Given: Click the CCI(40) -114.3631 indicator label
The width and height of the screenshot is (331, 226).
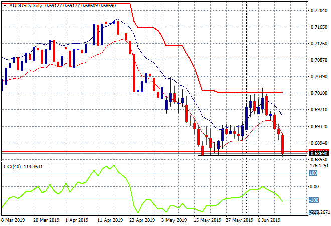Looking at the screenshot, I should tap(23, 167).
